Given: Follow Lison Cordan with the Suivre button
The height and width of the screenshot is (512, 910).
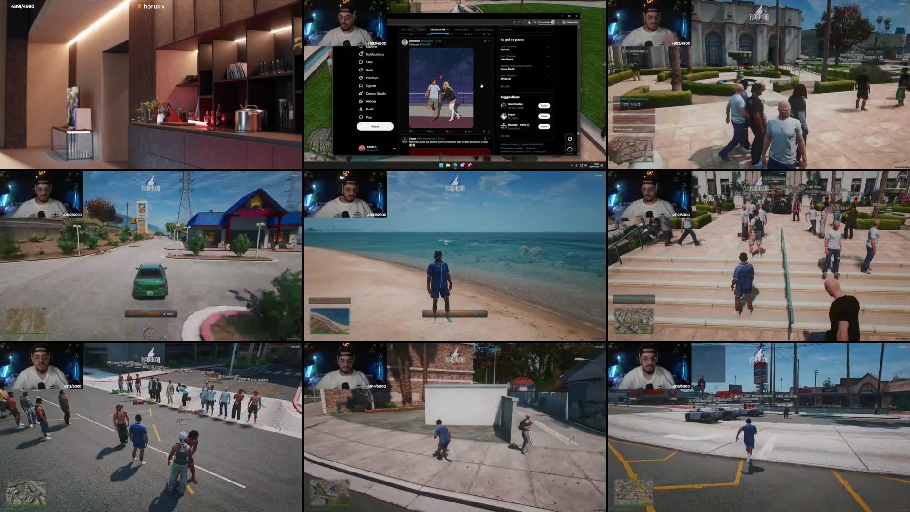Looking at the screenshot, I should click(x=544, y=106).
